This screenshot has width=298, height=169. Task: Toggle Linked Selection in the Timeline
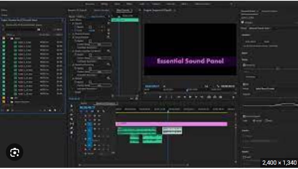point(92,111)
